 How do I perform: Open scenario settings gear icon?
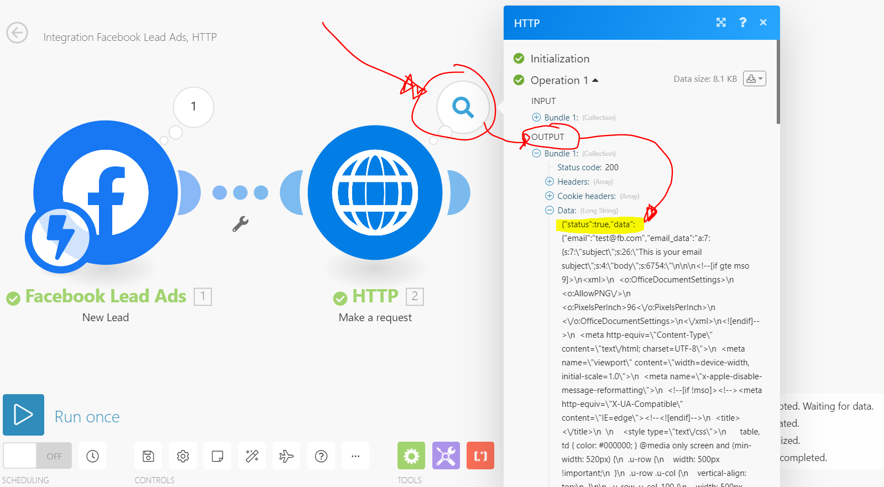pos(183,456)
